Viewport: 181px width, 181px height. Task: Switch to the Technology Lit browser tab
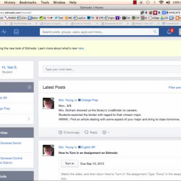21,24
